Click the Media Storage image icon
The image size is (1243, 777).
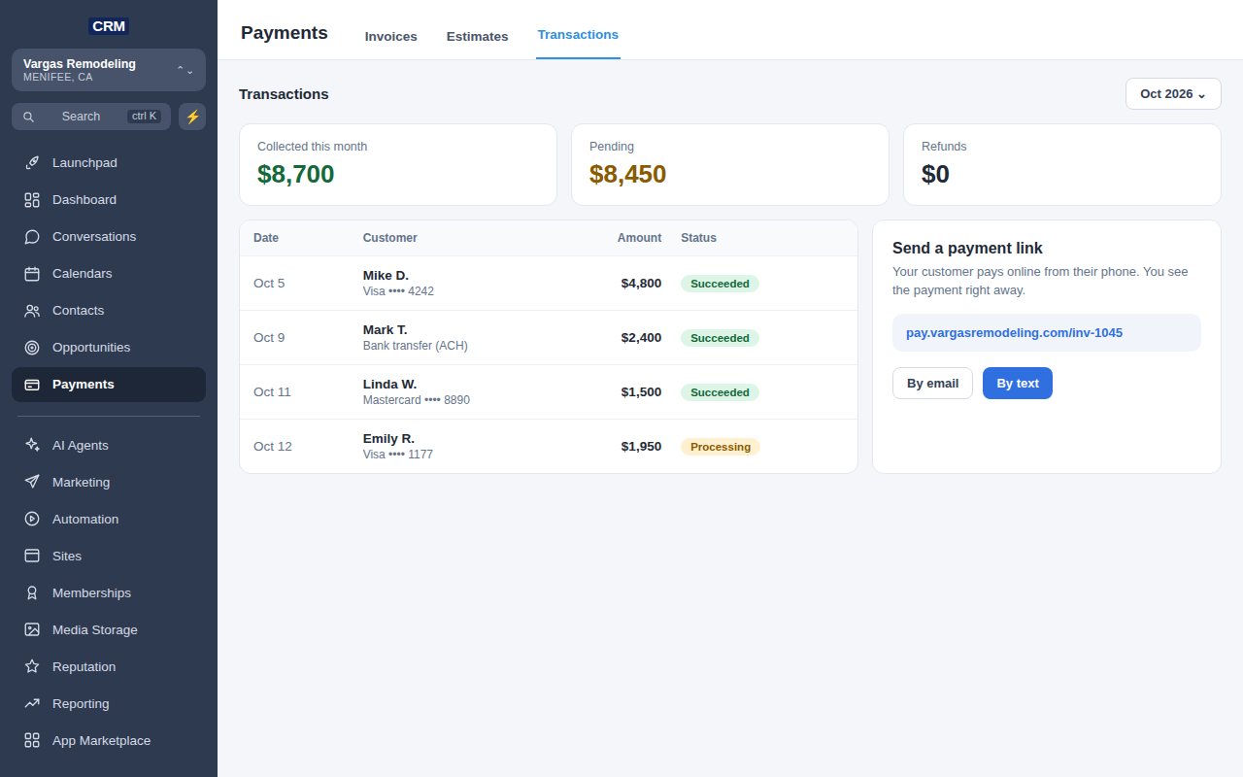click(x=32, y=630)
